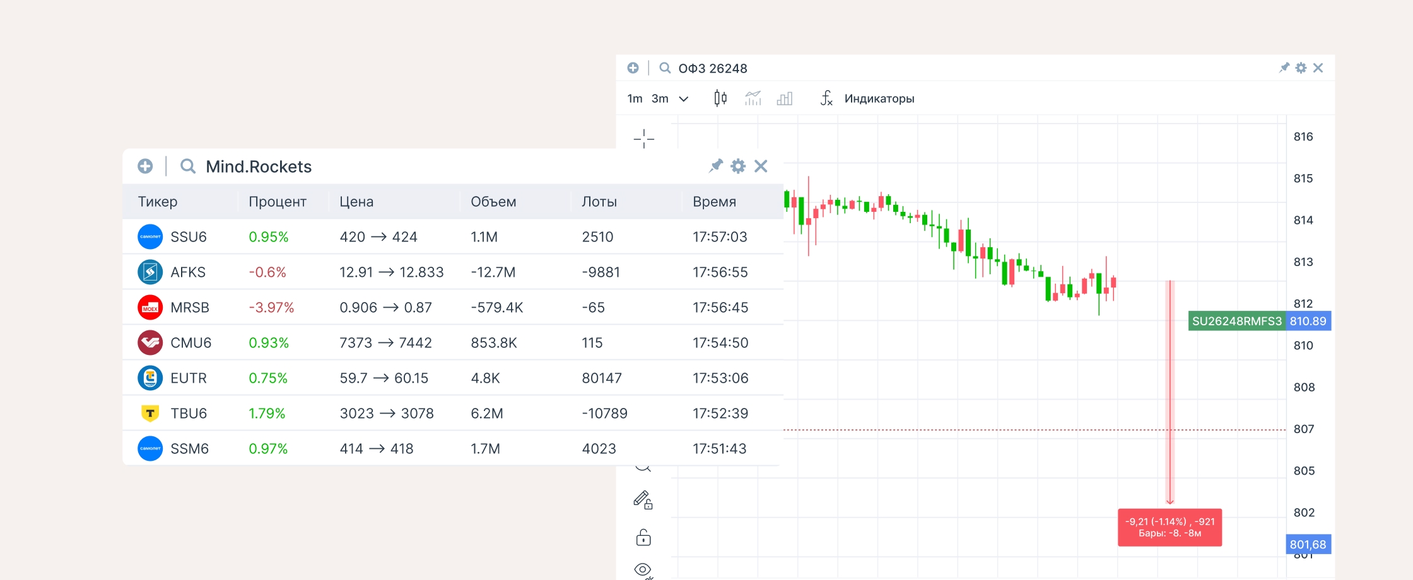Click the EUTR company logo icon
This screenshot has height=580, width=1413.
[150, 378]
